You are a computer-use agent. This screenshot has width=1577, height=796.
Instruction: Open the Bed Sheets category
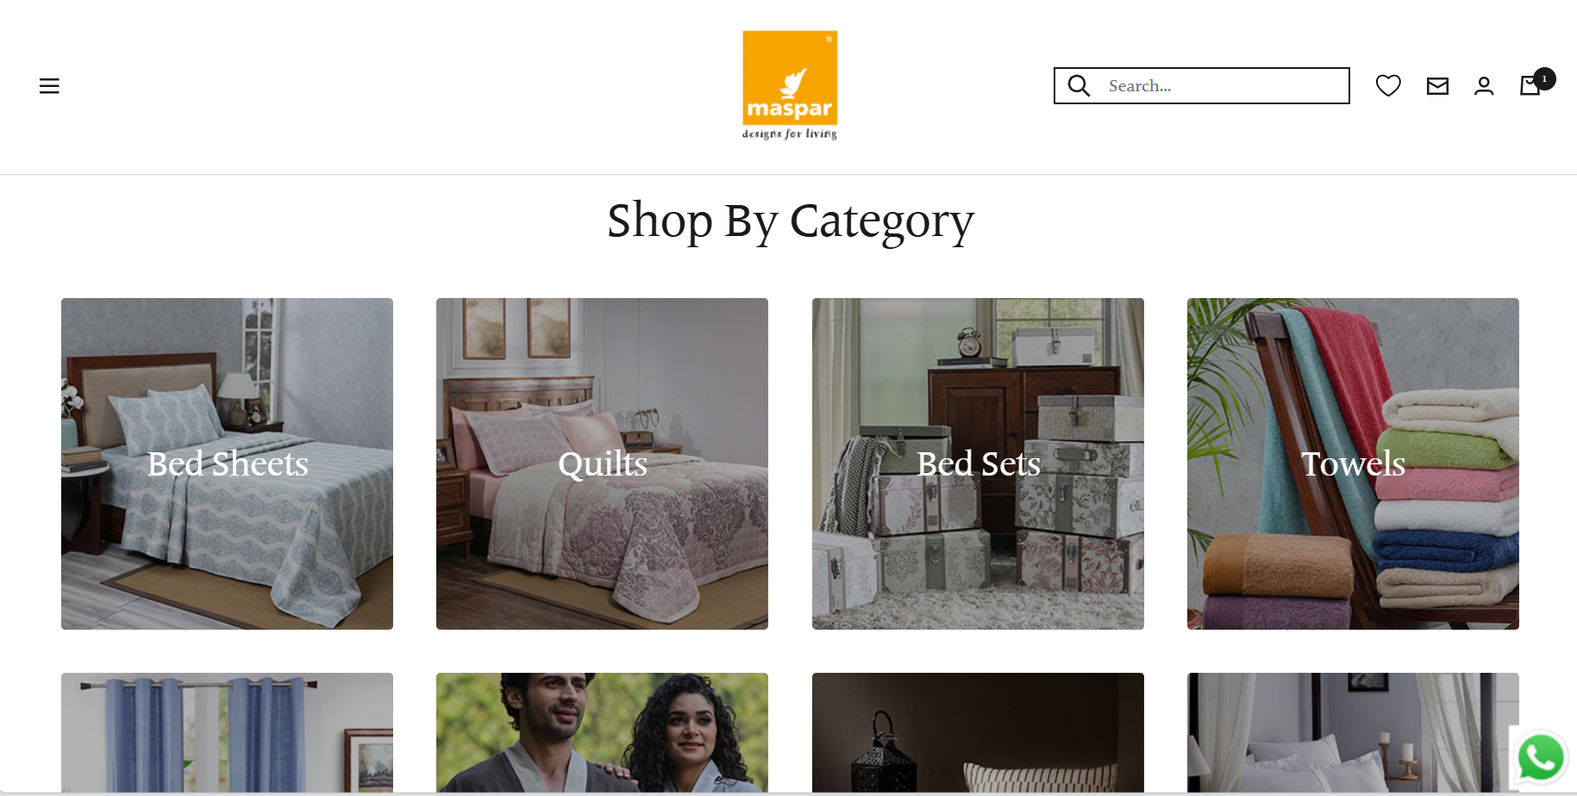tap(227, 463)
